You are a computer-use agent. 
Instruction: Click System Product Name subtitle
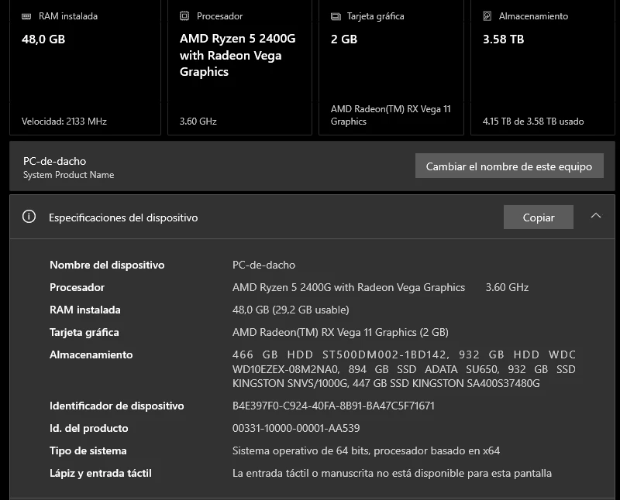pyautogui.click(x=68, y=175)
